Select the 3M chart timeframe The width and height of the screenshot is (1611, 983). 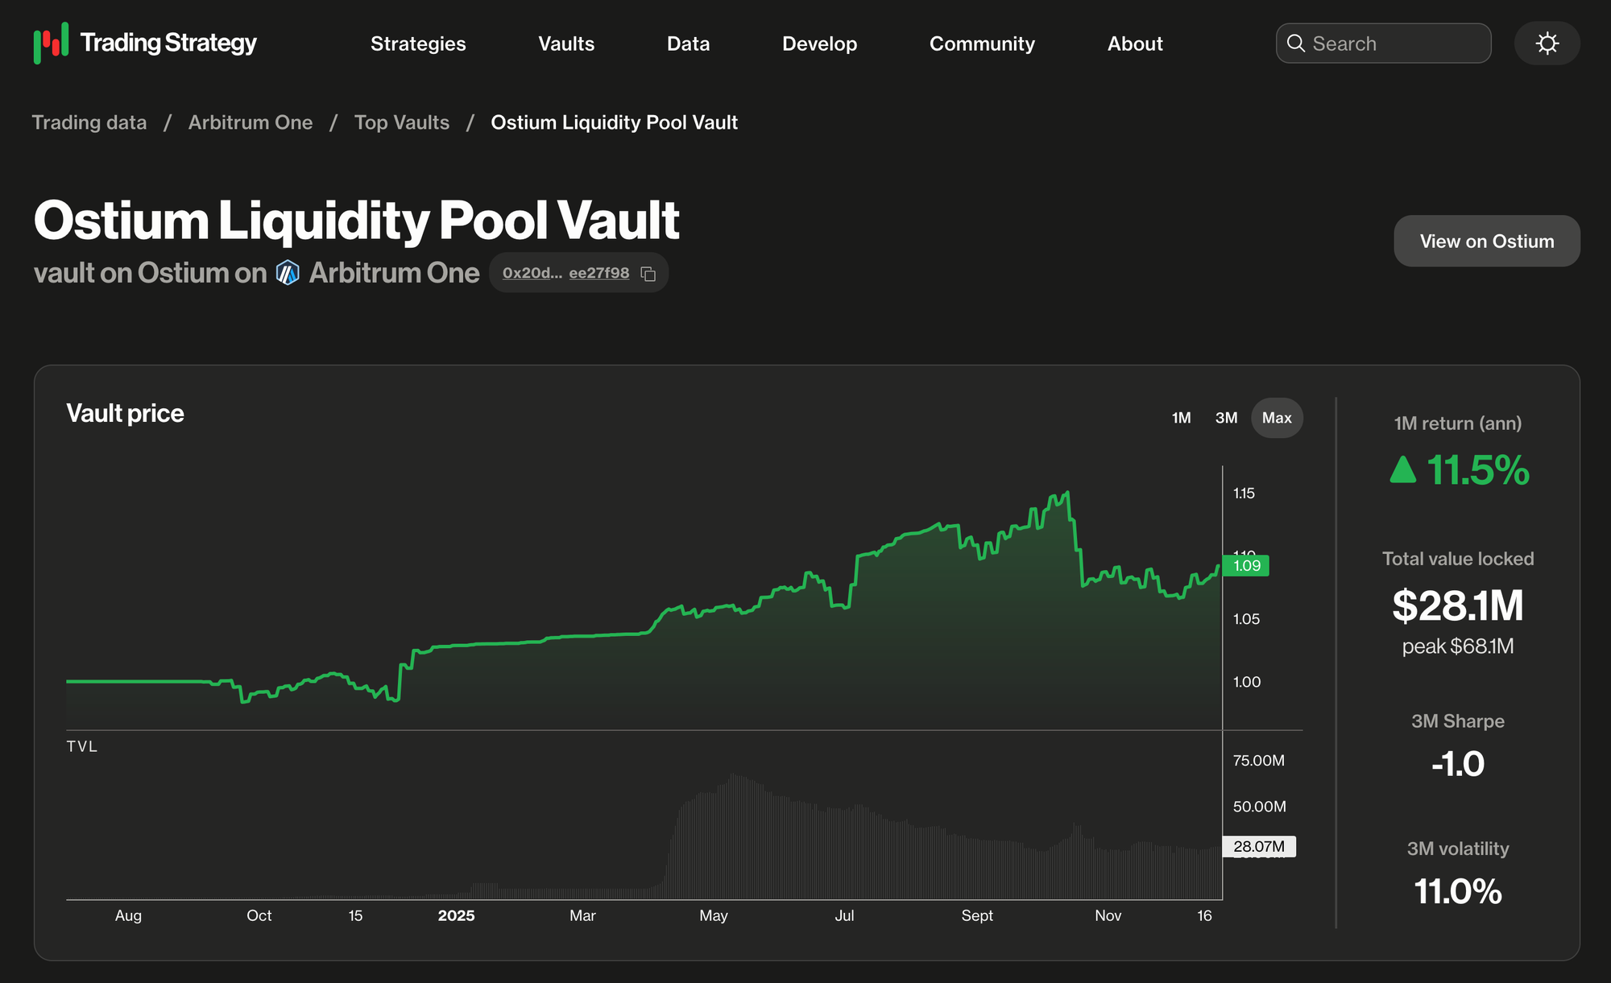pyautogui.click(x=1226, y=418)
